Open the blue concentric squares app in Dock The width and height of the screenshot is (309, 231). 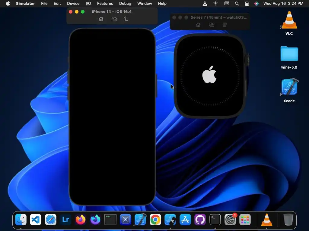[x=125, y=219]
